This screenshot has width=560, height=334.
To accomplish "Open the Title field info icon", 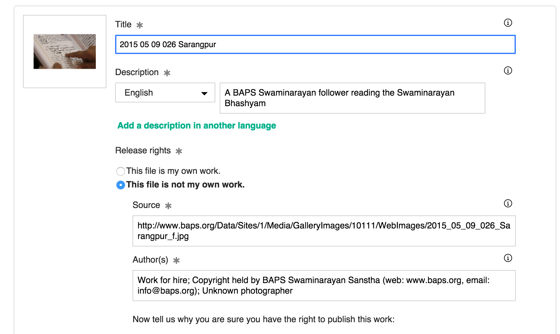I will pyautogui.click(x=508, y=23).
